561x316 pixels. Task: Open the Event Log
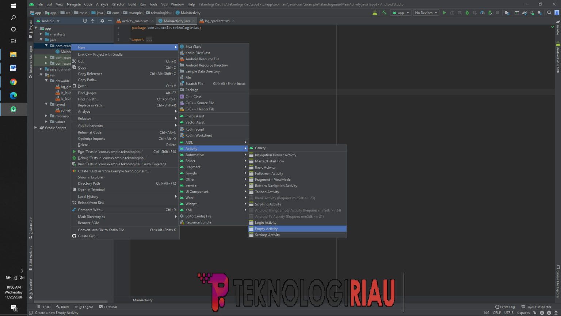(505, 307)
